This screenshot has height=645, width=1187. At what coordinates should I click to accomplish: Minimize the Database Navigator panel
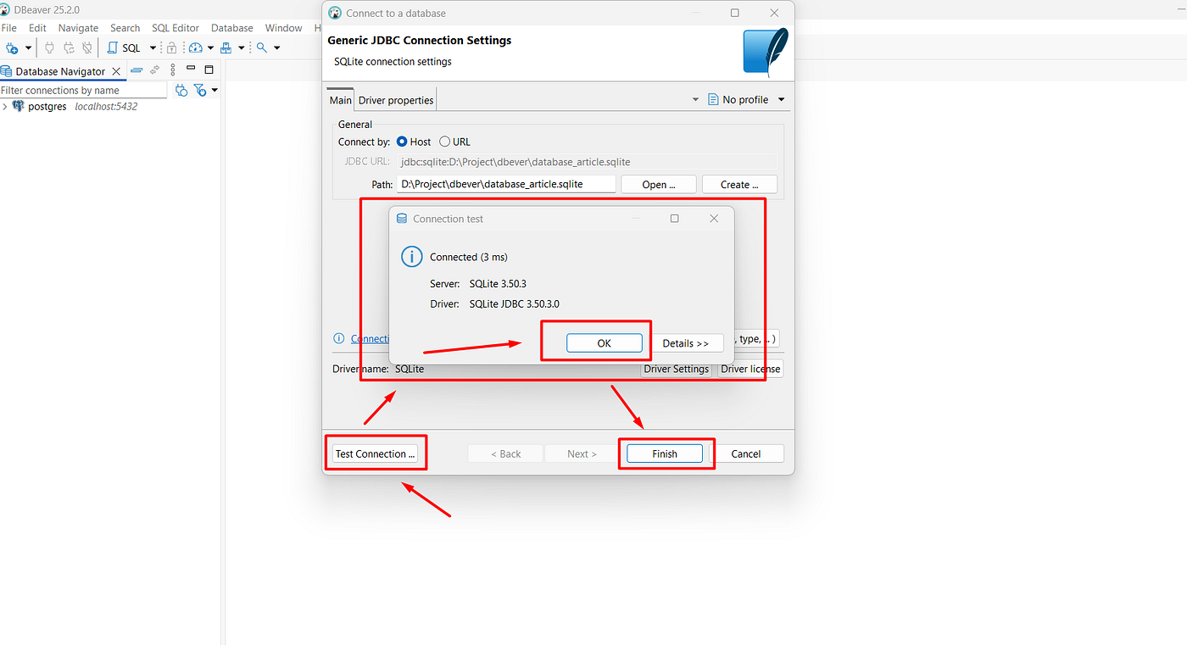pos(192,69)
